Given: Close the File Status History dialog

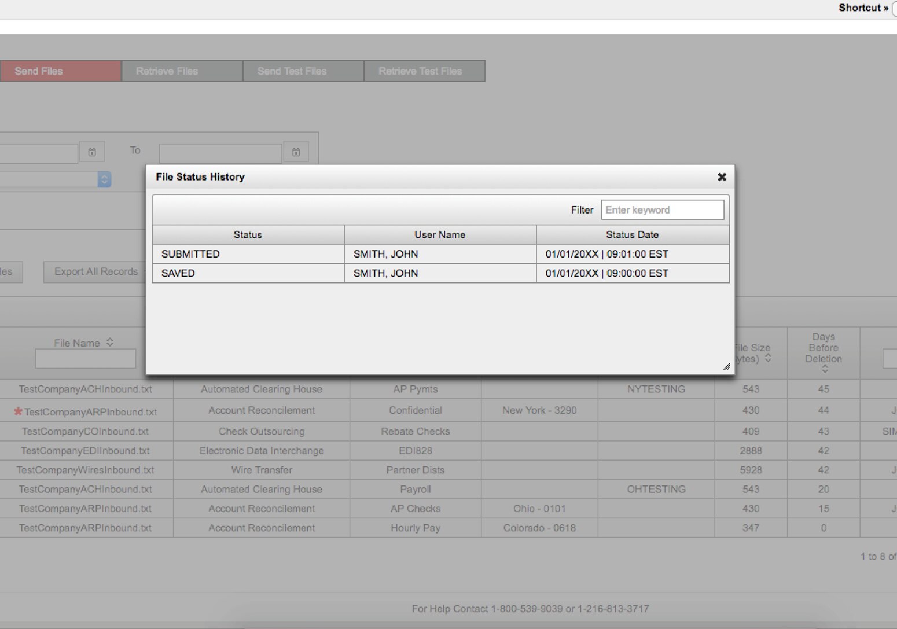Looking at the screenshot, I should click(x=721, y=177).
